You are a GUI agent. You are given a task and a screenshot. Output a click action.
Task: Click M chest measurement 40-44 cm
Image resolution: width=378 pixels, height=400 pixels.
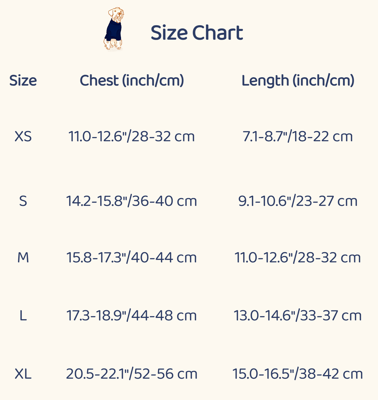point(132,258)
